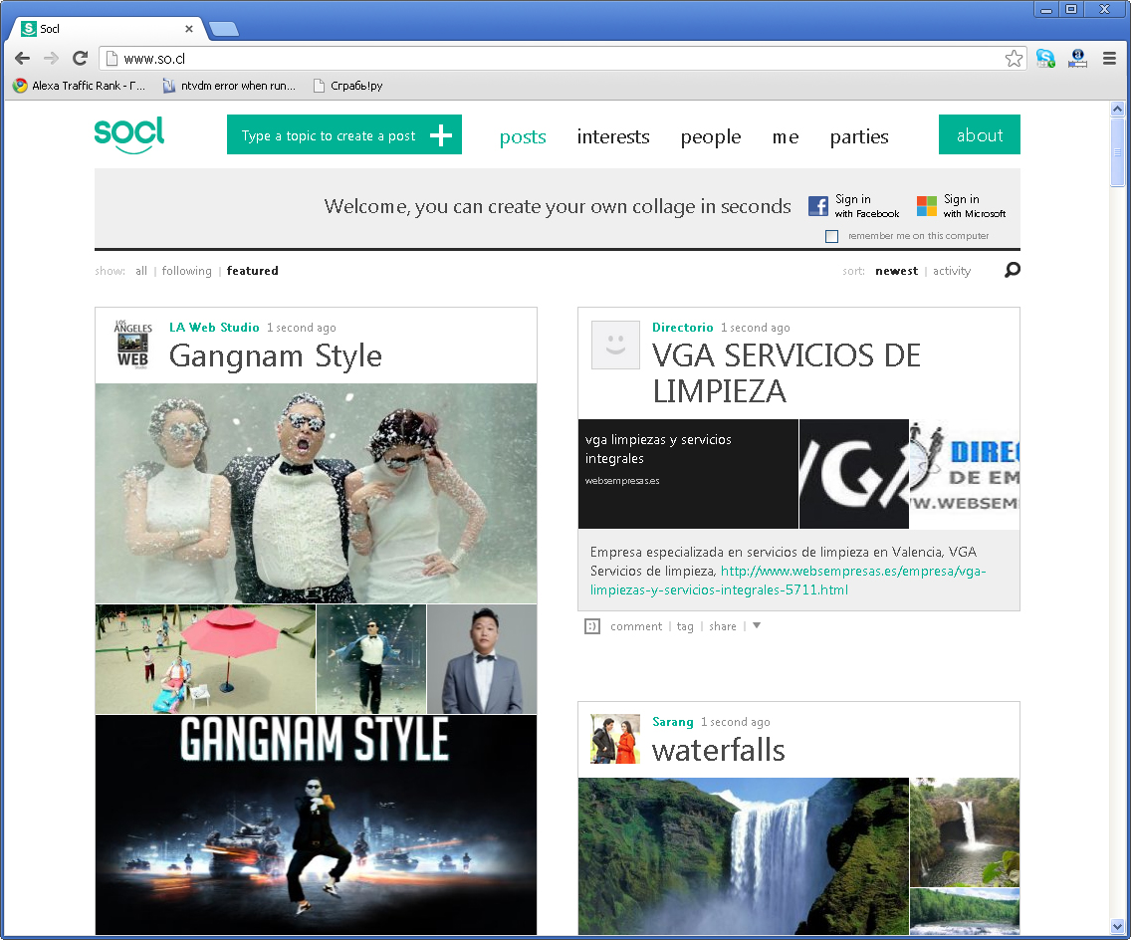Click the smiley reaction icon under VGA post

pyautogui.click(x=592, y=626)
